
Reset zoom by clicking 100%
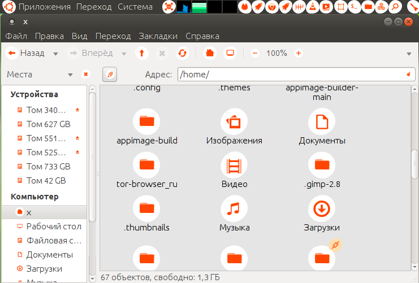[x=277, y=53]
